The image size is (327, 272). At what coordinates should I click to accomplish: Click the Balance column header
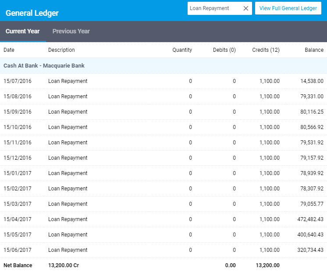pos(314,50)
